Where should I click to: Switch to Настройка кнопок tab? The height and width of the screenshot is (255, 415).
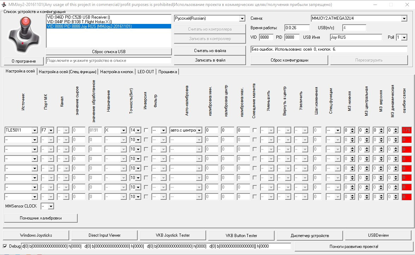(x=117, y=72)
